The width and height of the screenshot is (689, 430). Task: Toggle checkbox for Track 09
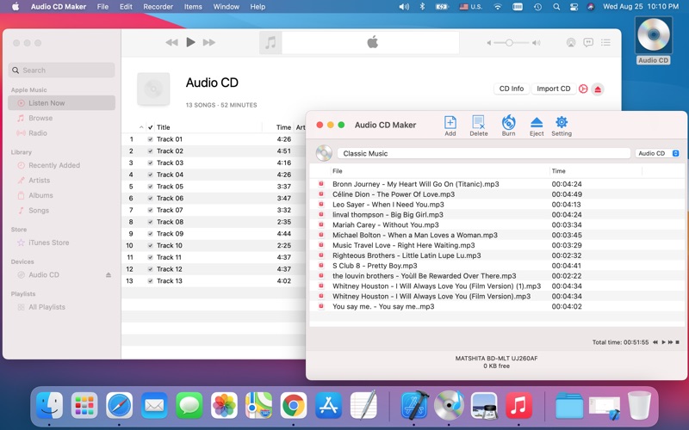150,234
